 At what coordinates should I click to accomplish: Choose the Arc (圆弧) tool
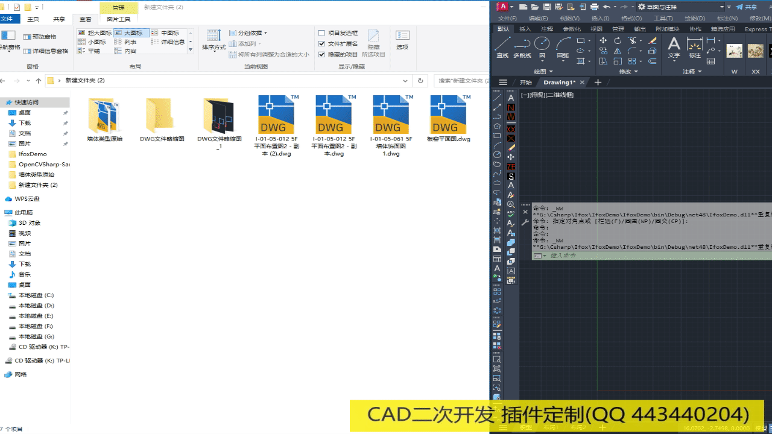pyautogui.click(x=563, y=47)
